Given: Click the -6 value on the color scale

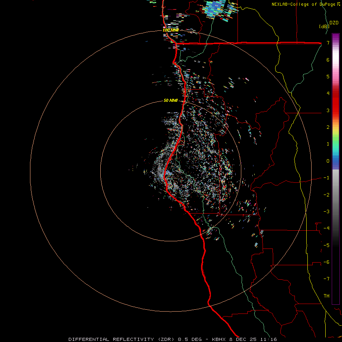Looking at the screenshot, I should pos(326,262).
